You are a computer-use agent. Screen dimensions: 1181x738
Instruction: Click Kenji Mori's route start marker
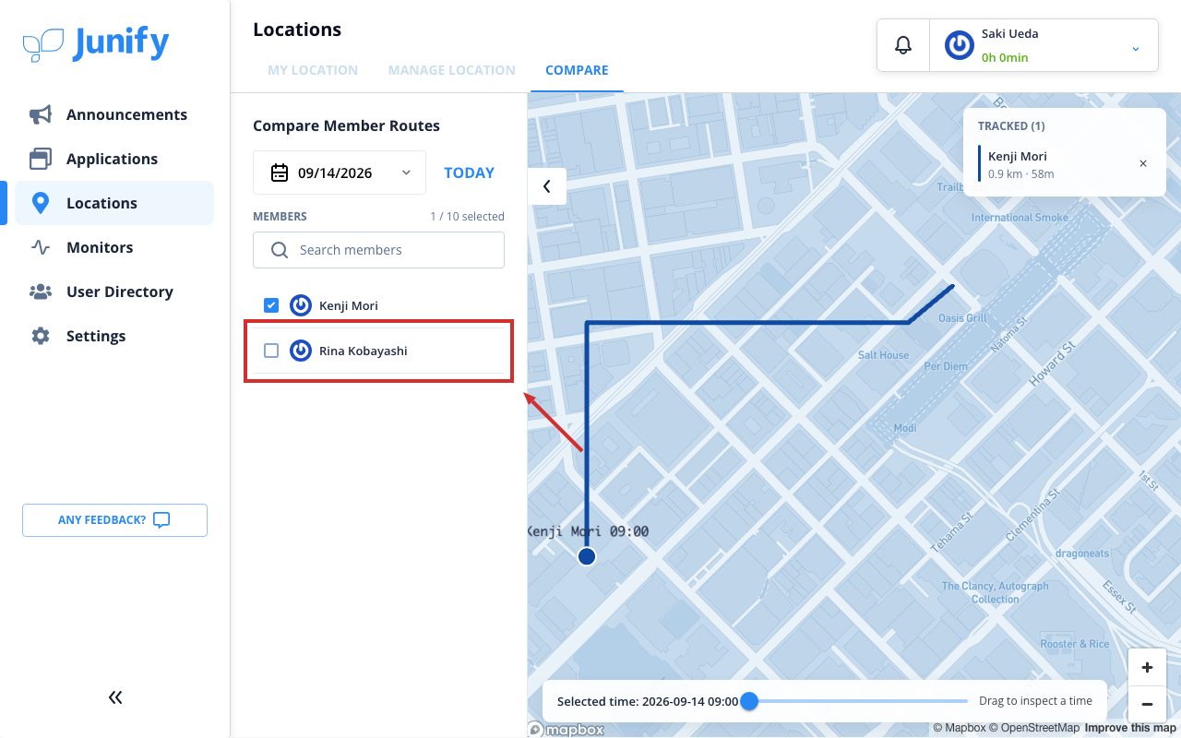pyautogui.click(x=586, y=556)
